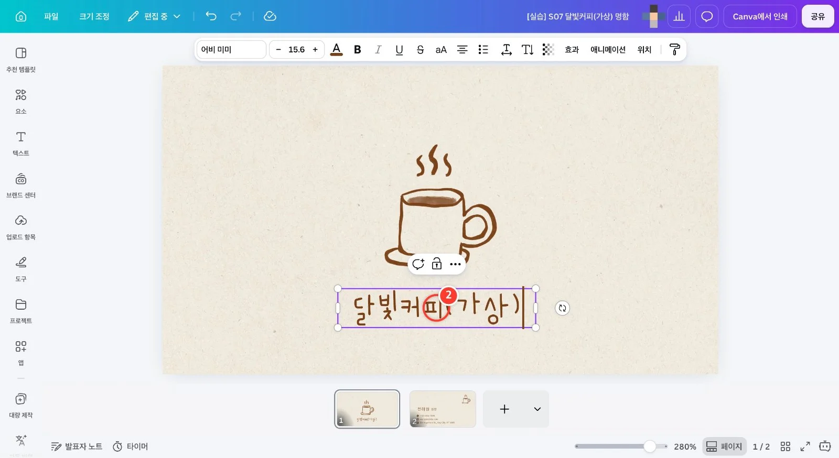This screenshot has height=458, width=839.
Task: Check cloud save status icon
Action: [x=270, y=16]
